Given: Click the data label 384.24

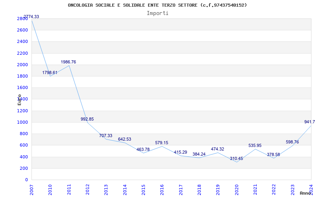Looking at the screenshot, I should (199, 154).
